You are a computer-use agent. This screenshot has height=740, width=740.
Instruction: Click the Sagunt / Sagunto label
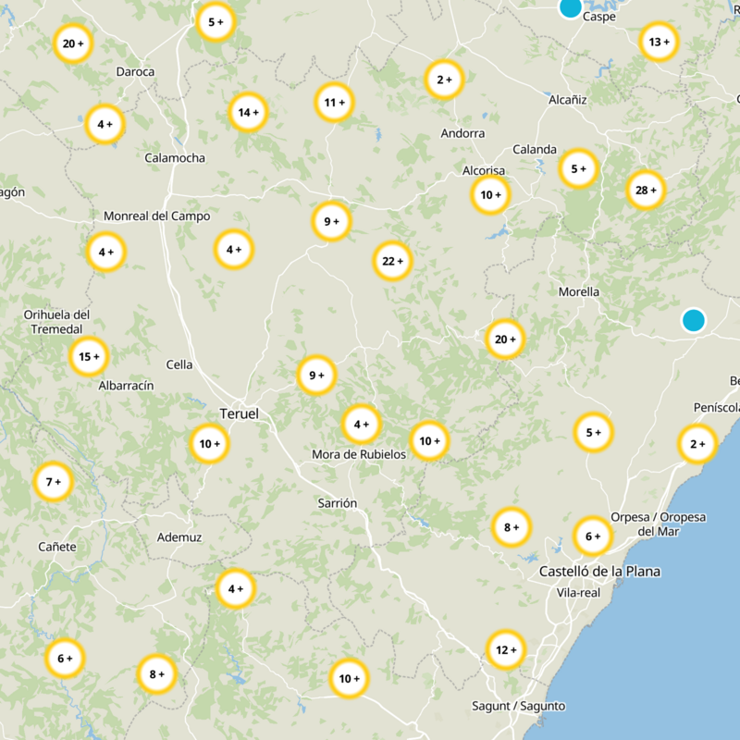519,706
